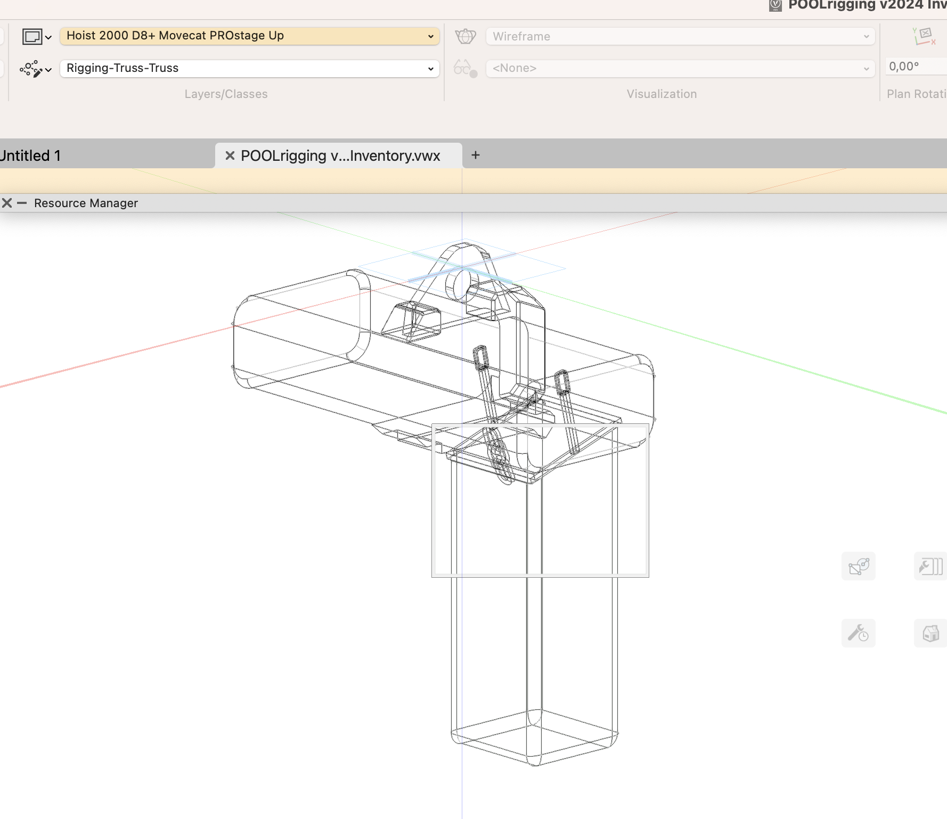This screenshot has width=947, height=819.
Task: Switch to the Untitled 1 tab
Action: coord(31,155)
